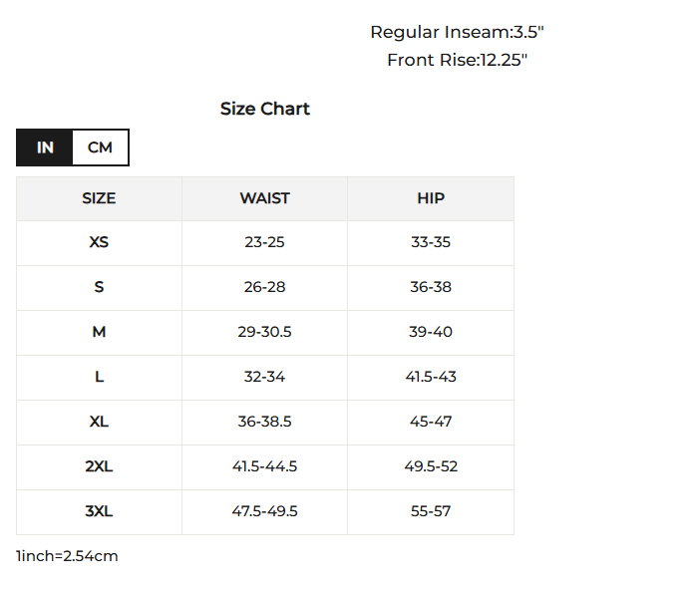The width and height of the screenshot is (687, 591).
Task: Click the 47.5-49.5 waist cell
Action: click(x=264, y=511)
